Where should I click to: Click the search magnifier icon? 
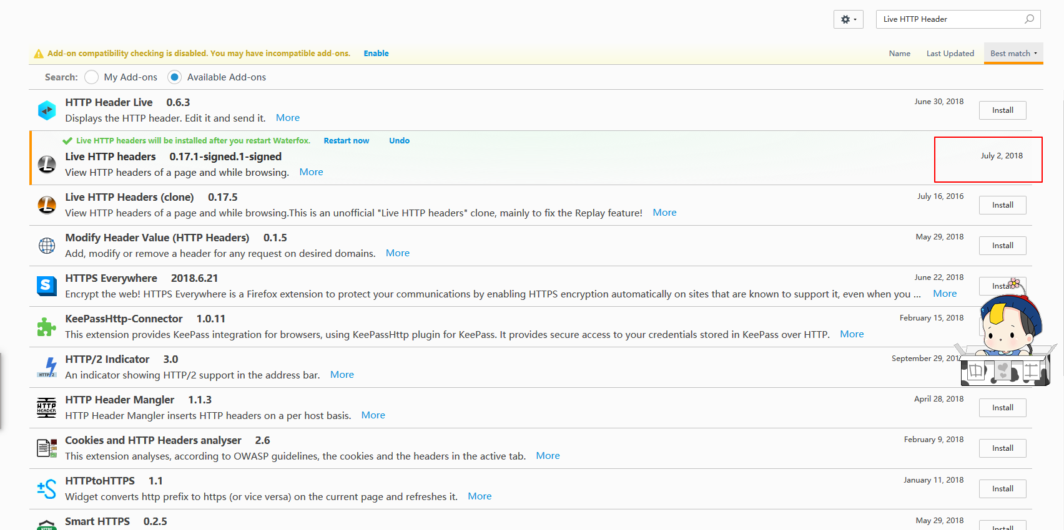(x=1029, y=19)
